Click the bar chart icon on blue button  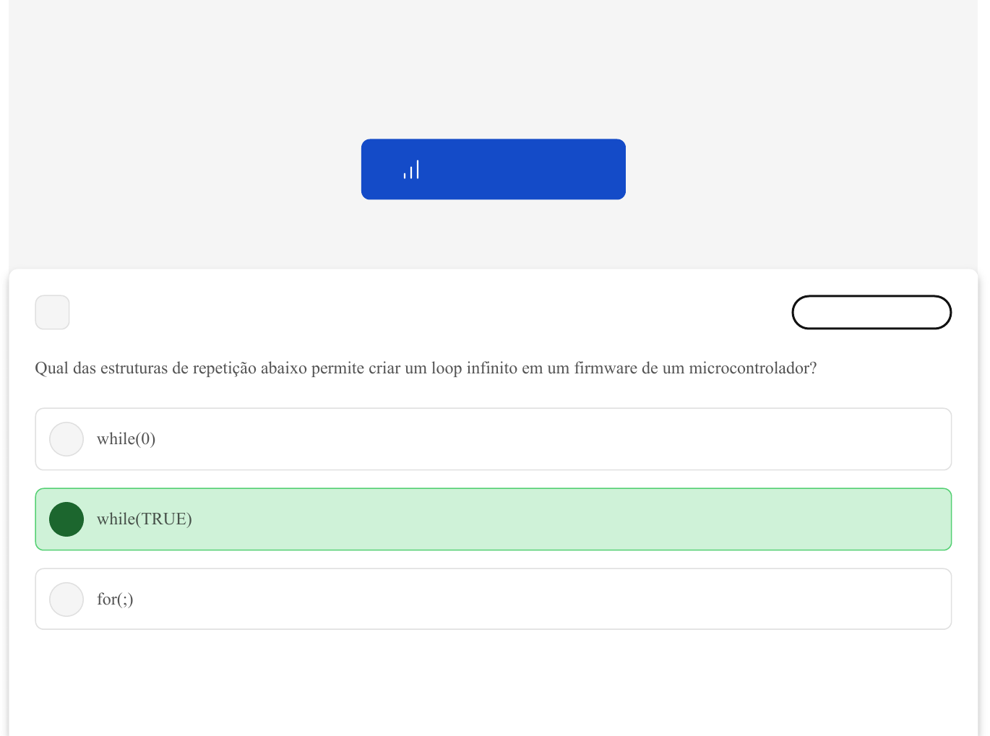click(411, 170)
